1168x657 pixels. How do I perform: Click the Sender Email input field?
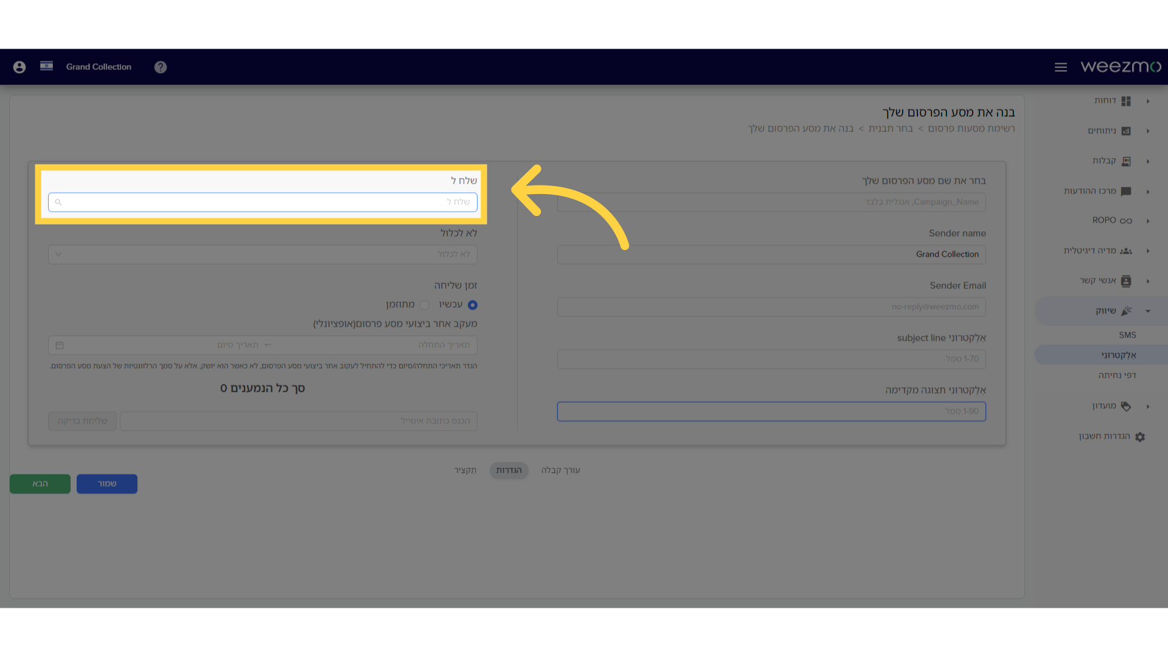(x=771, y=307)
